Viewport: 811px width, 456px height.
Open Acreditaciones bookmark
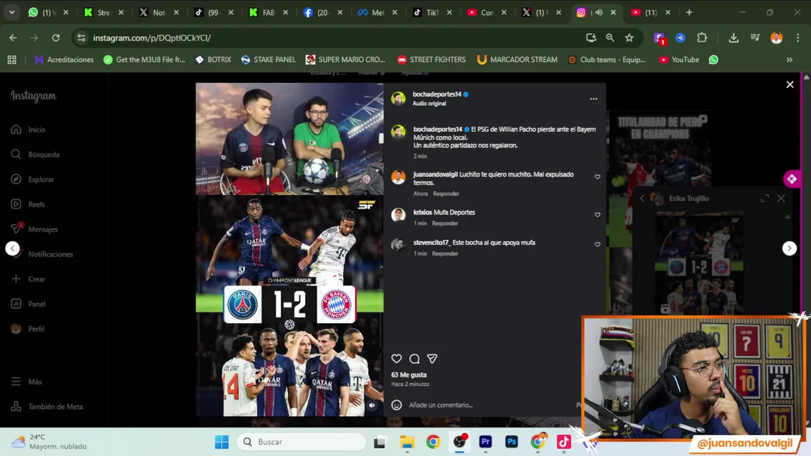coord(64,60)
